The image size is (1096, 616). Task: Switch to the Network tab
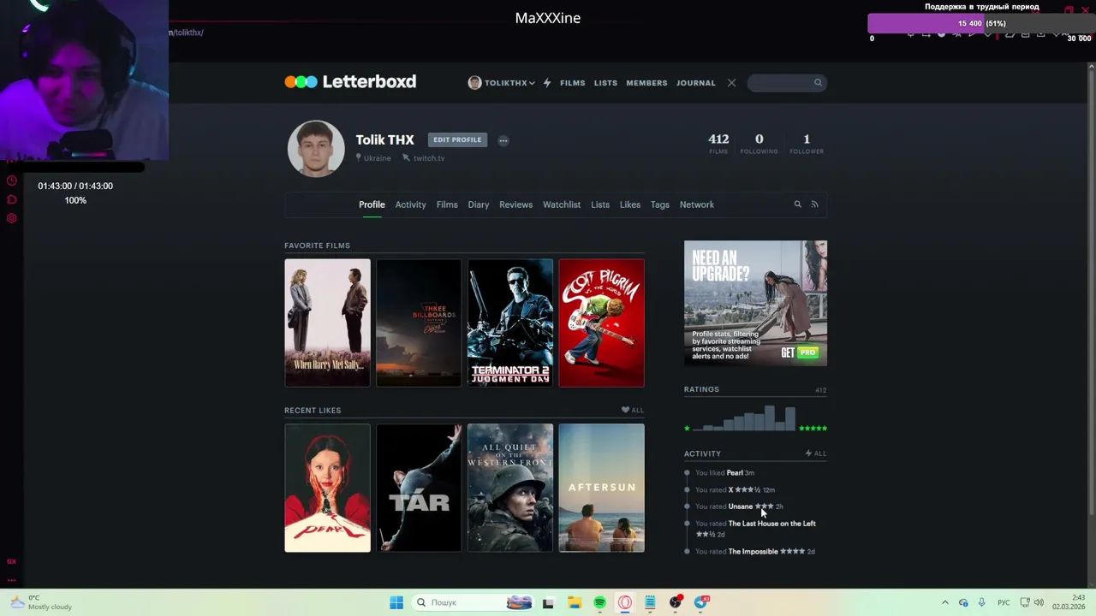[x=696, y=204]
